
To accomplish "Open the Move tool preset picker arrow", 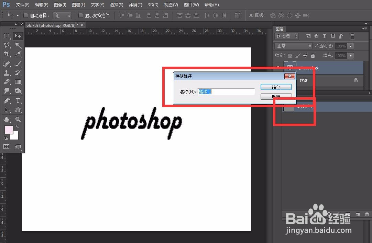I will tap(18, 16).
